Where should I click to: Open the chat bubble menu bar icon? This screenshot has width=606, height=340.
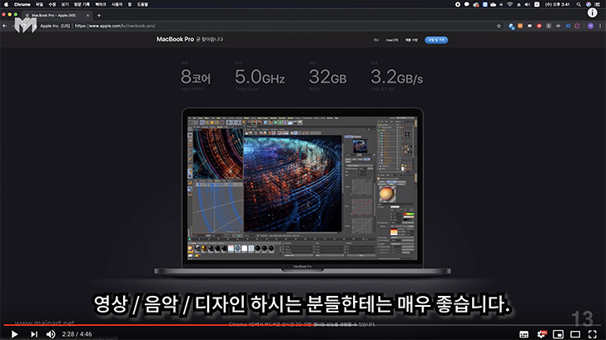tap(467, 4)
